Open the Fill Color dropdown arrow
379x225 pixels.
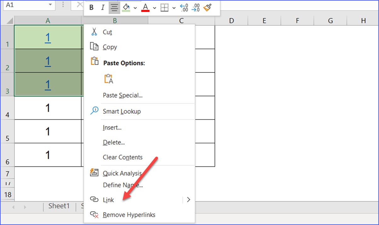[x=135, y=8]
